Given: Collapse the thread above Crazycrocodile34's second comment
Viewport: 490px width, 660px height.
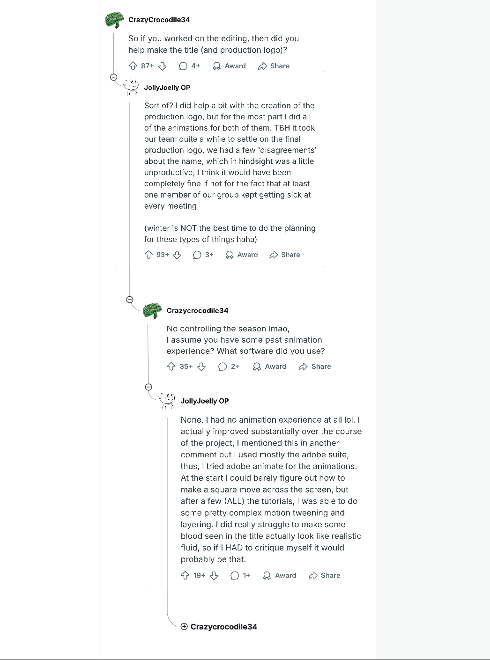Looking at the screenshot, I should pos(130,300).
